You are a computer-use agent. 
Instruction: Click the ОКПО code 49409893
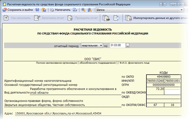click(x=164, y=77)
